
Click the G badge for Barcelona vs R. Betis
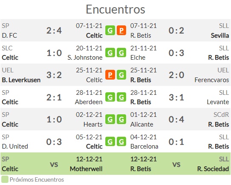click(121, 142)
